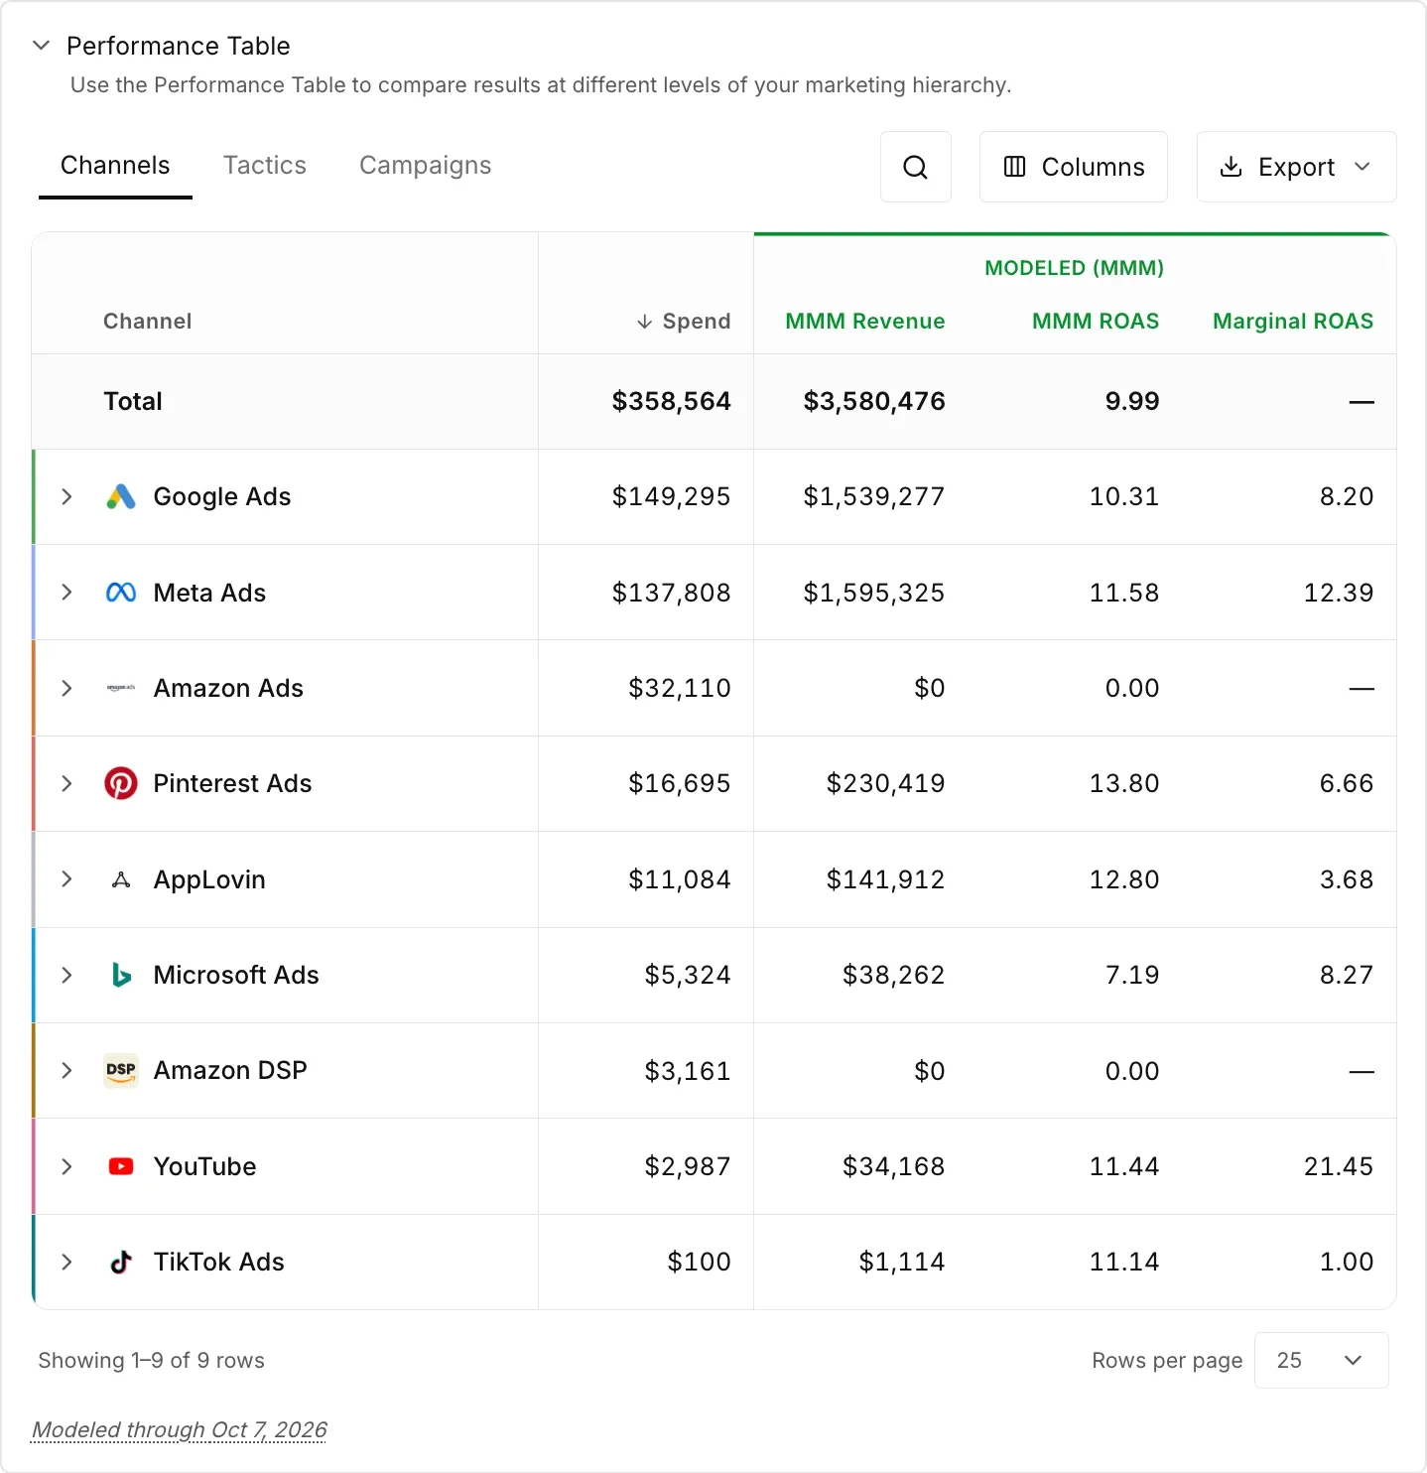Screen dimensions: 1427x1473
Task: Click the Marginal ROAS column header
Action: [x=1293, y=322]
